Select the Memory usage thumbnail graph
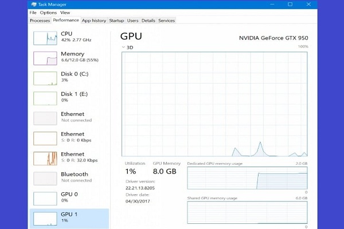344x229 pixels. [45, 58]
